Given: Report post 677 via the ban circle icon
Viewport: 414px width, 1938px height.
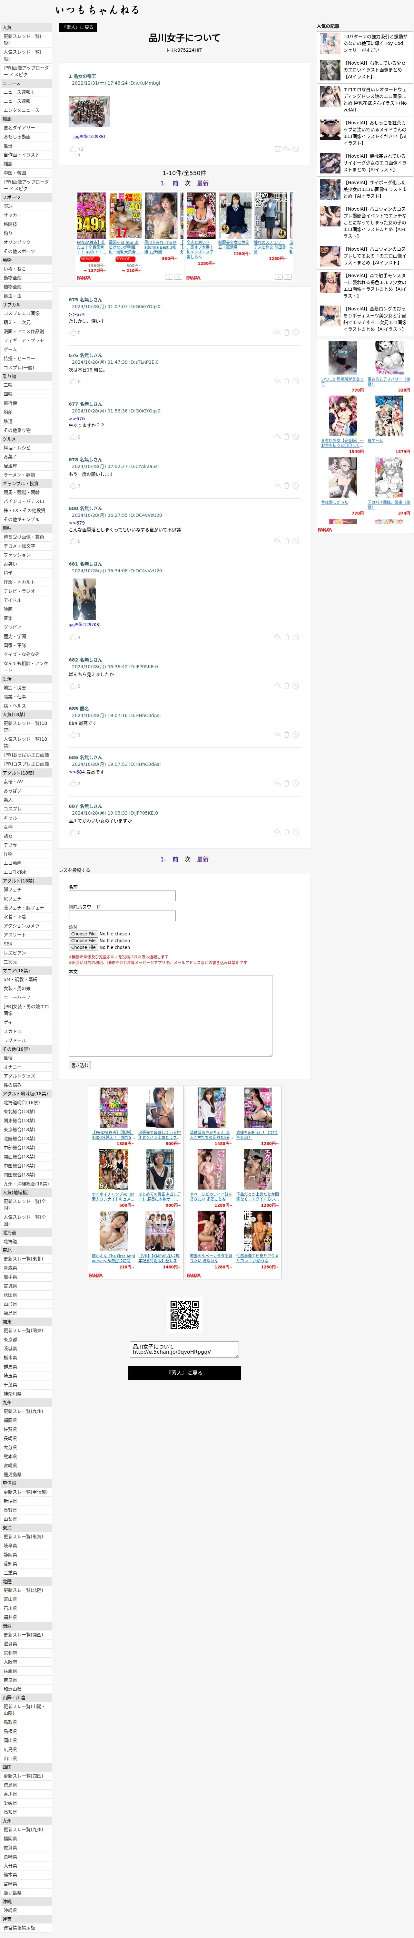Looking at the screenshot, I should tap(296, 437).
